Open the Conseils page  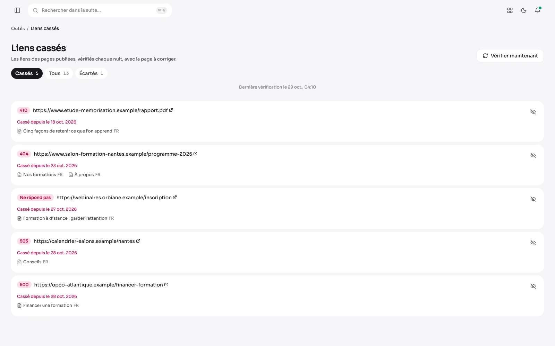pos(33,262)
